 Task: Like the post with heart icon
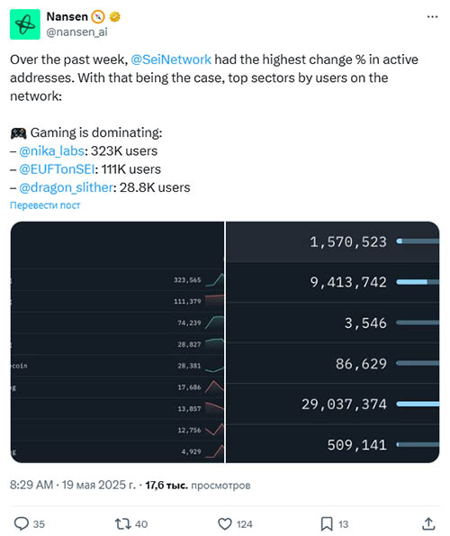(225, 523)
